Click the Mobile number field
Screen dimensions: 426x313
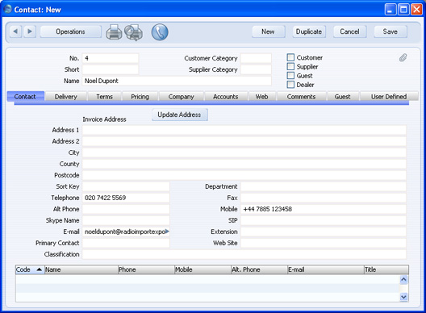coord(324,209)
